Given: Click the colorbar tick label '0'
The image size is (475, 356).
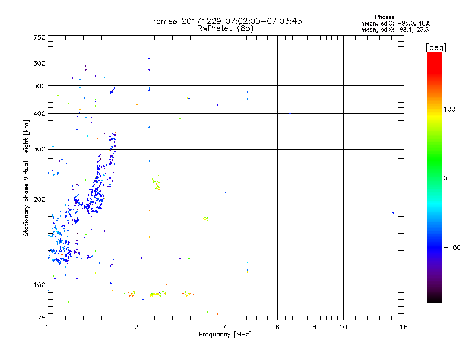Looking at the screenshot, I should coord(445,179).
